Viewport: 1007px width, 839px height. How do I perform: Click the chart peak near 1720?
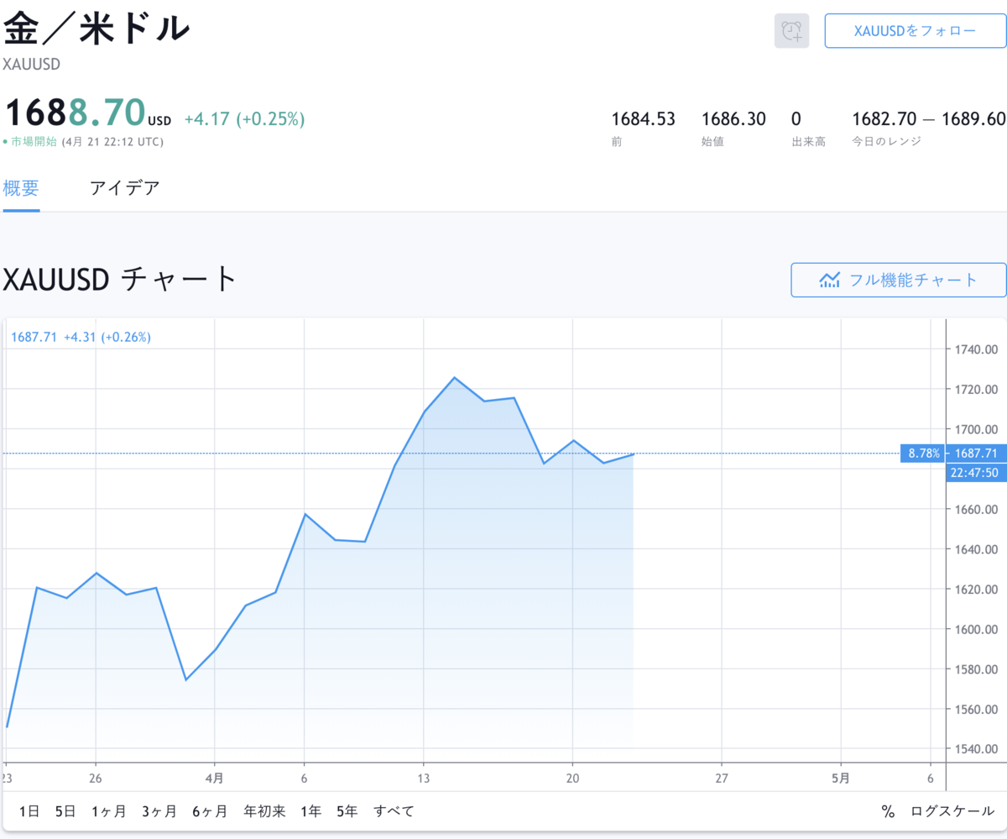(454, 377)
